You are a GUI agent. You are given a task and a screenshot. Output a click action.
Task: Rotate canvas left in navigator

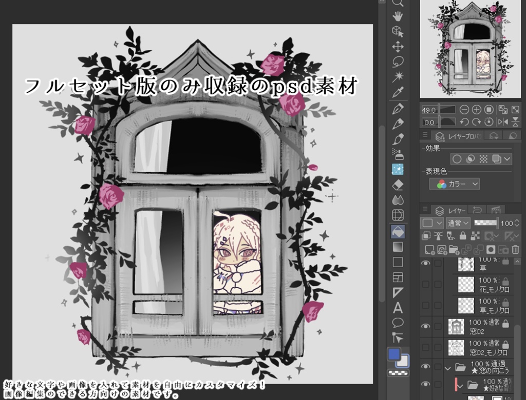(x=464, y=122)
